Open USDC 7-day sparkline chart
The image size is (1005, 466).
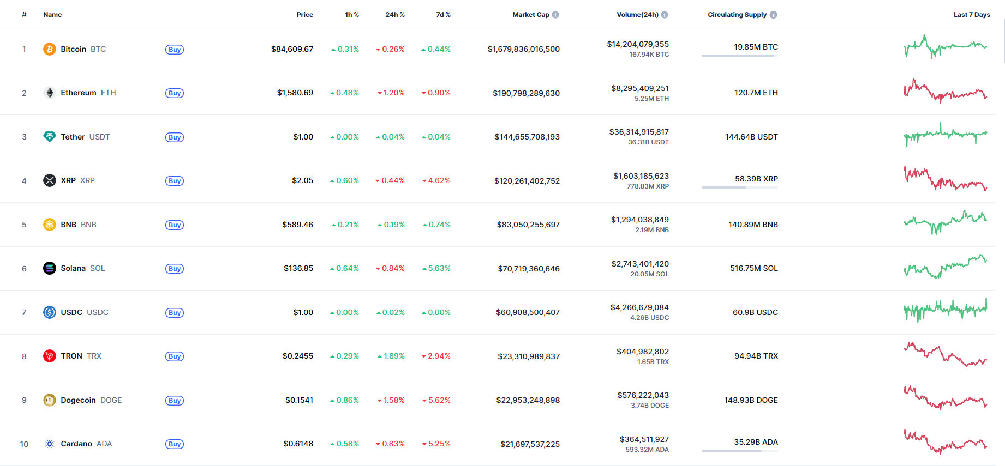pyautogui.click(x=946, y=310)
